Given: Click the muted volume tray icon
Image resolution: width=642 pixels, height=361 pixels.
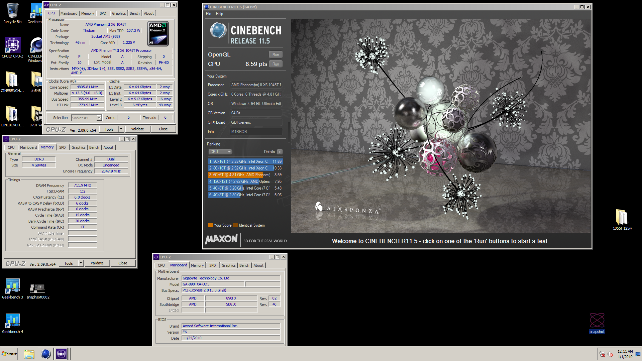Looking at the screenshot, I should click(x=610, y=354).
